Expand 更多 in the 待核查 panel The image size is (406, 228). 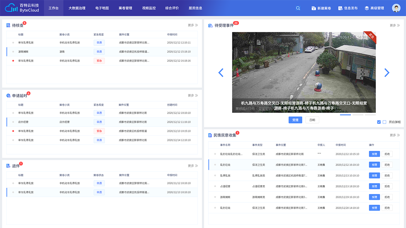(x=193, y=25)
